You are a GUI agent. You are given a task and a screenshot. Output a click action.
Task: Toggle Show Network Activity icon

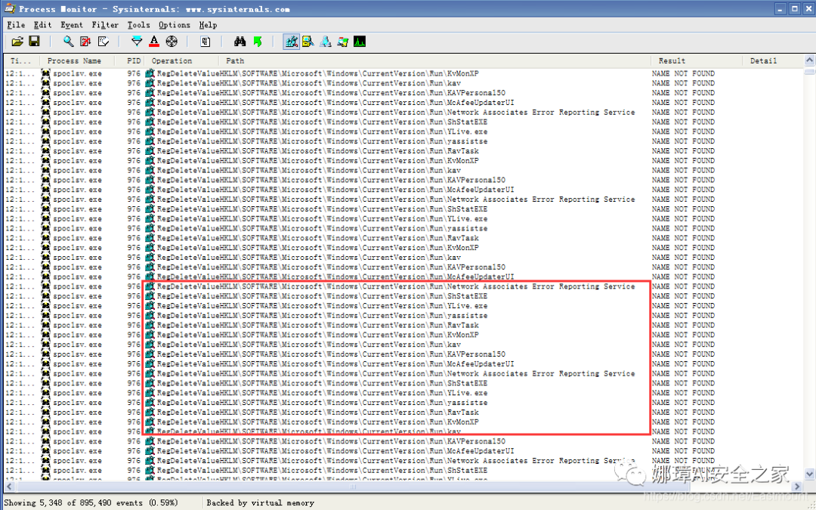pos(325,42)
